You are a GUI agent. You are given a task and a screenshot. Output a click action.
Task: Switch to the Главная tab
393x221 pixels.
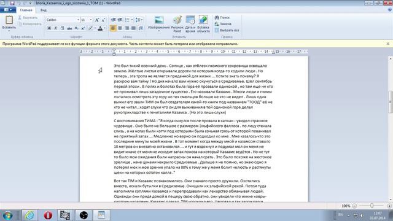(x=26, y=10)
